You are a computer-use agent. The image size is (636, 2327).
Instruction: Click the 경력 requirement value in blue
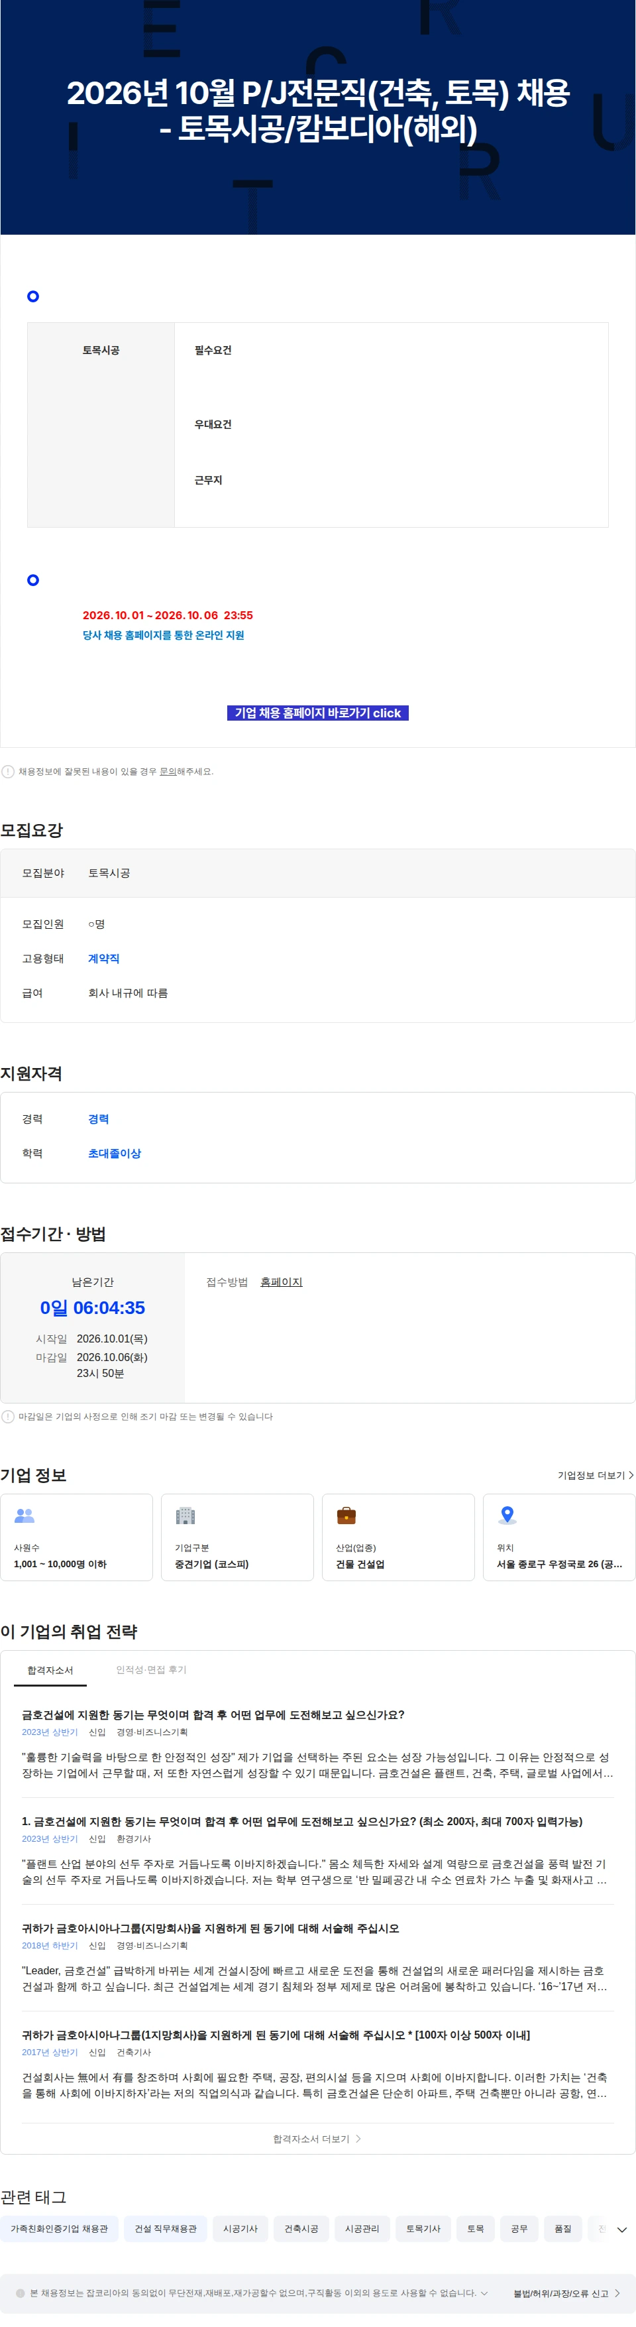coord(98,1119)
